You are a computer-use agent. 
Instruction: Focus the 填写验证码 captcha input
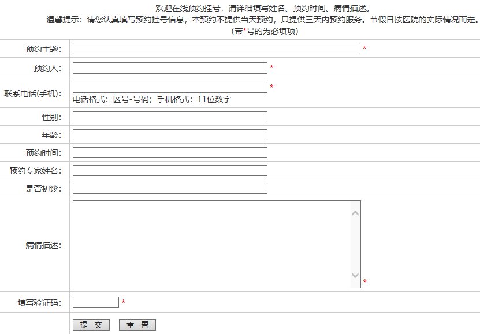(95, 302)
